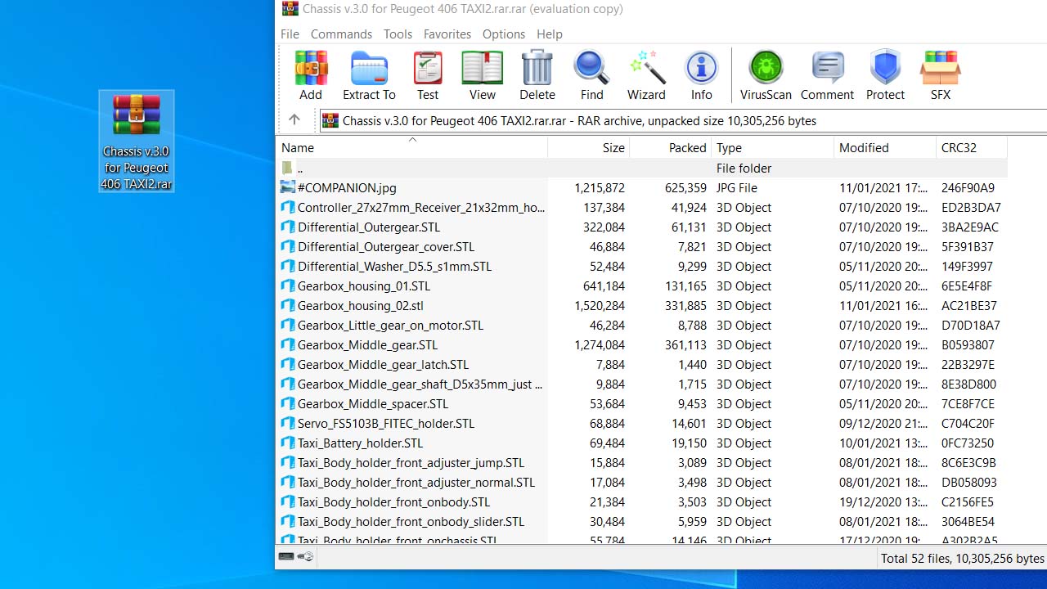Click the WinRAR title bar app icon
This screenshot has width=1047, height=589.
pos(290,9)
